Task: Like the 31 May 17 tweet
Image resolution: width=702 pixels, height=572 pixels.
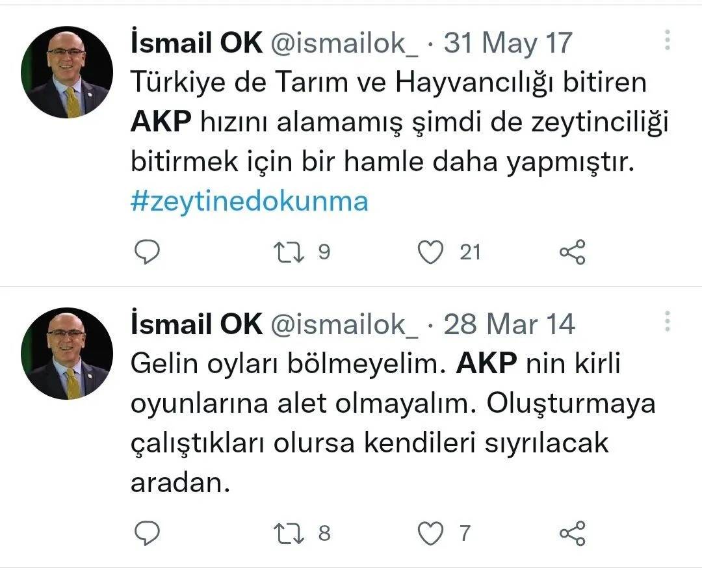Action: click(x=430, y=252)
